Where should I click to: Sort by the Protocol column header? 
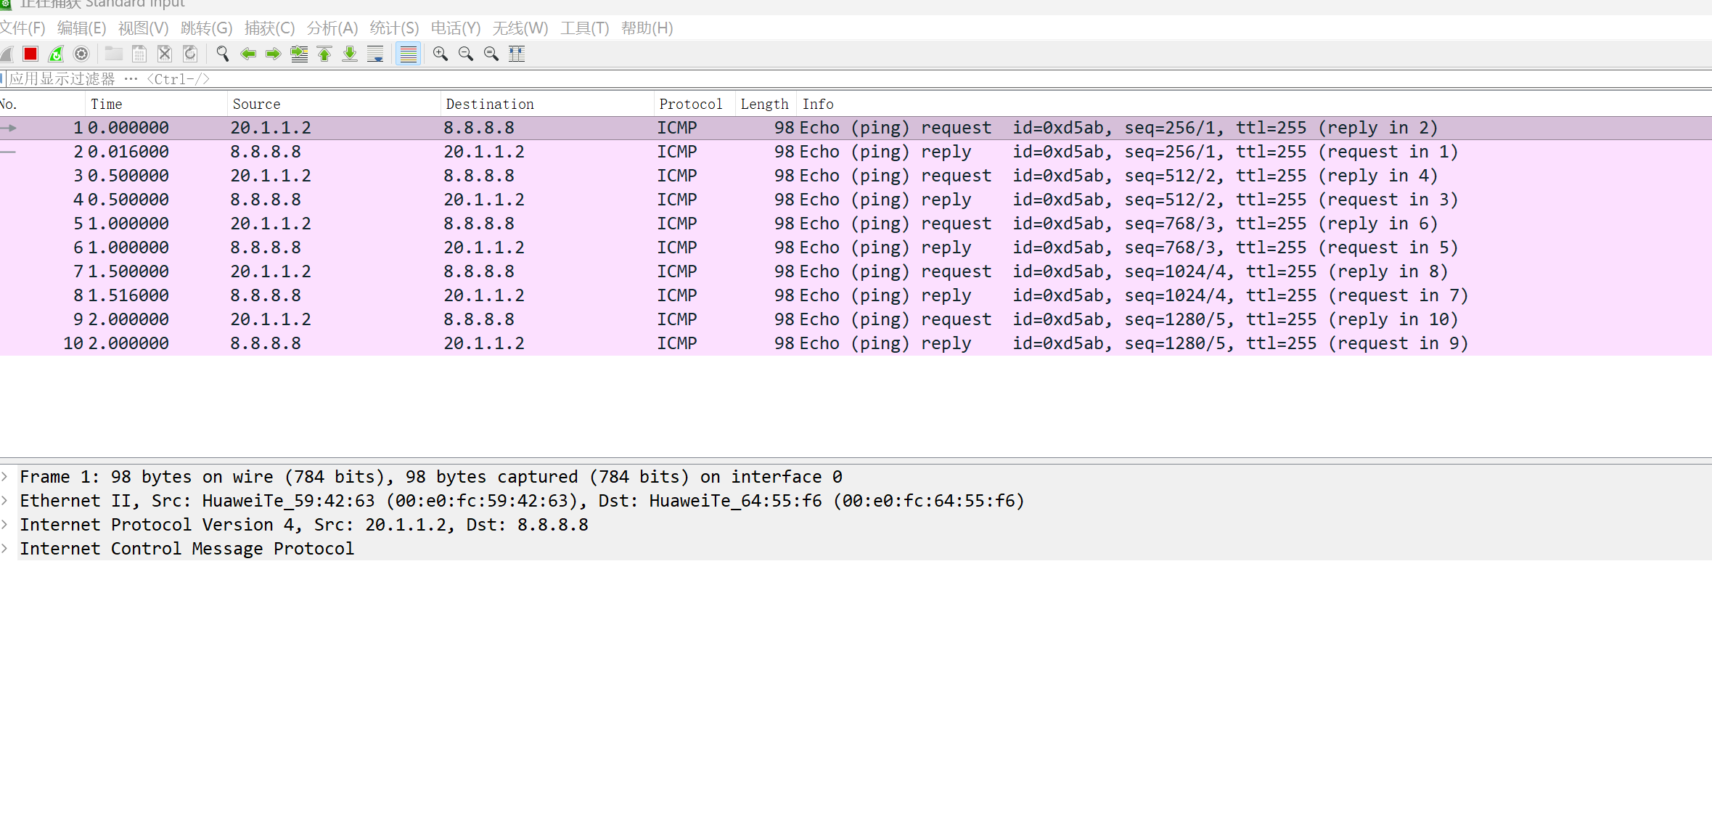[690, 104]
